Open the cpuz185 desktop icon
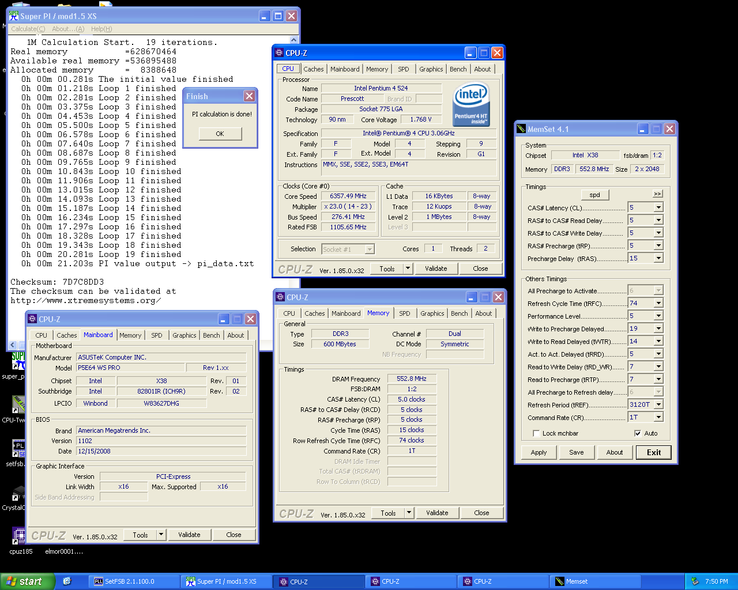Screen dimensions: 738x590 coord(20,540)
